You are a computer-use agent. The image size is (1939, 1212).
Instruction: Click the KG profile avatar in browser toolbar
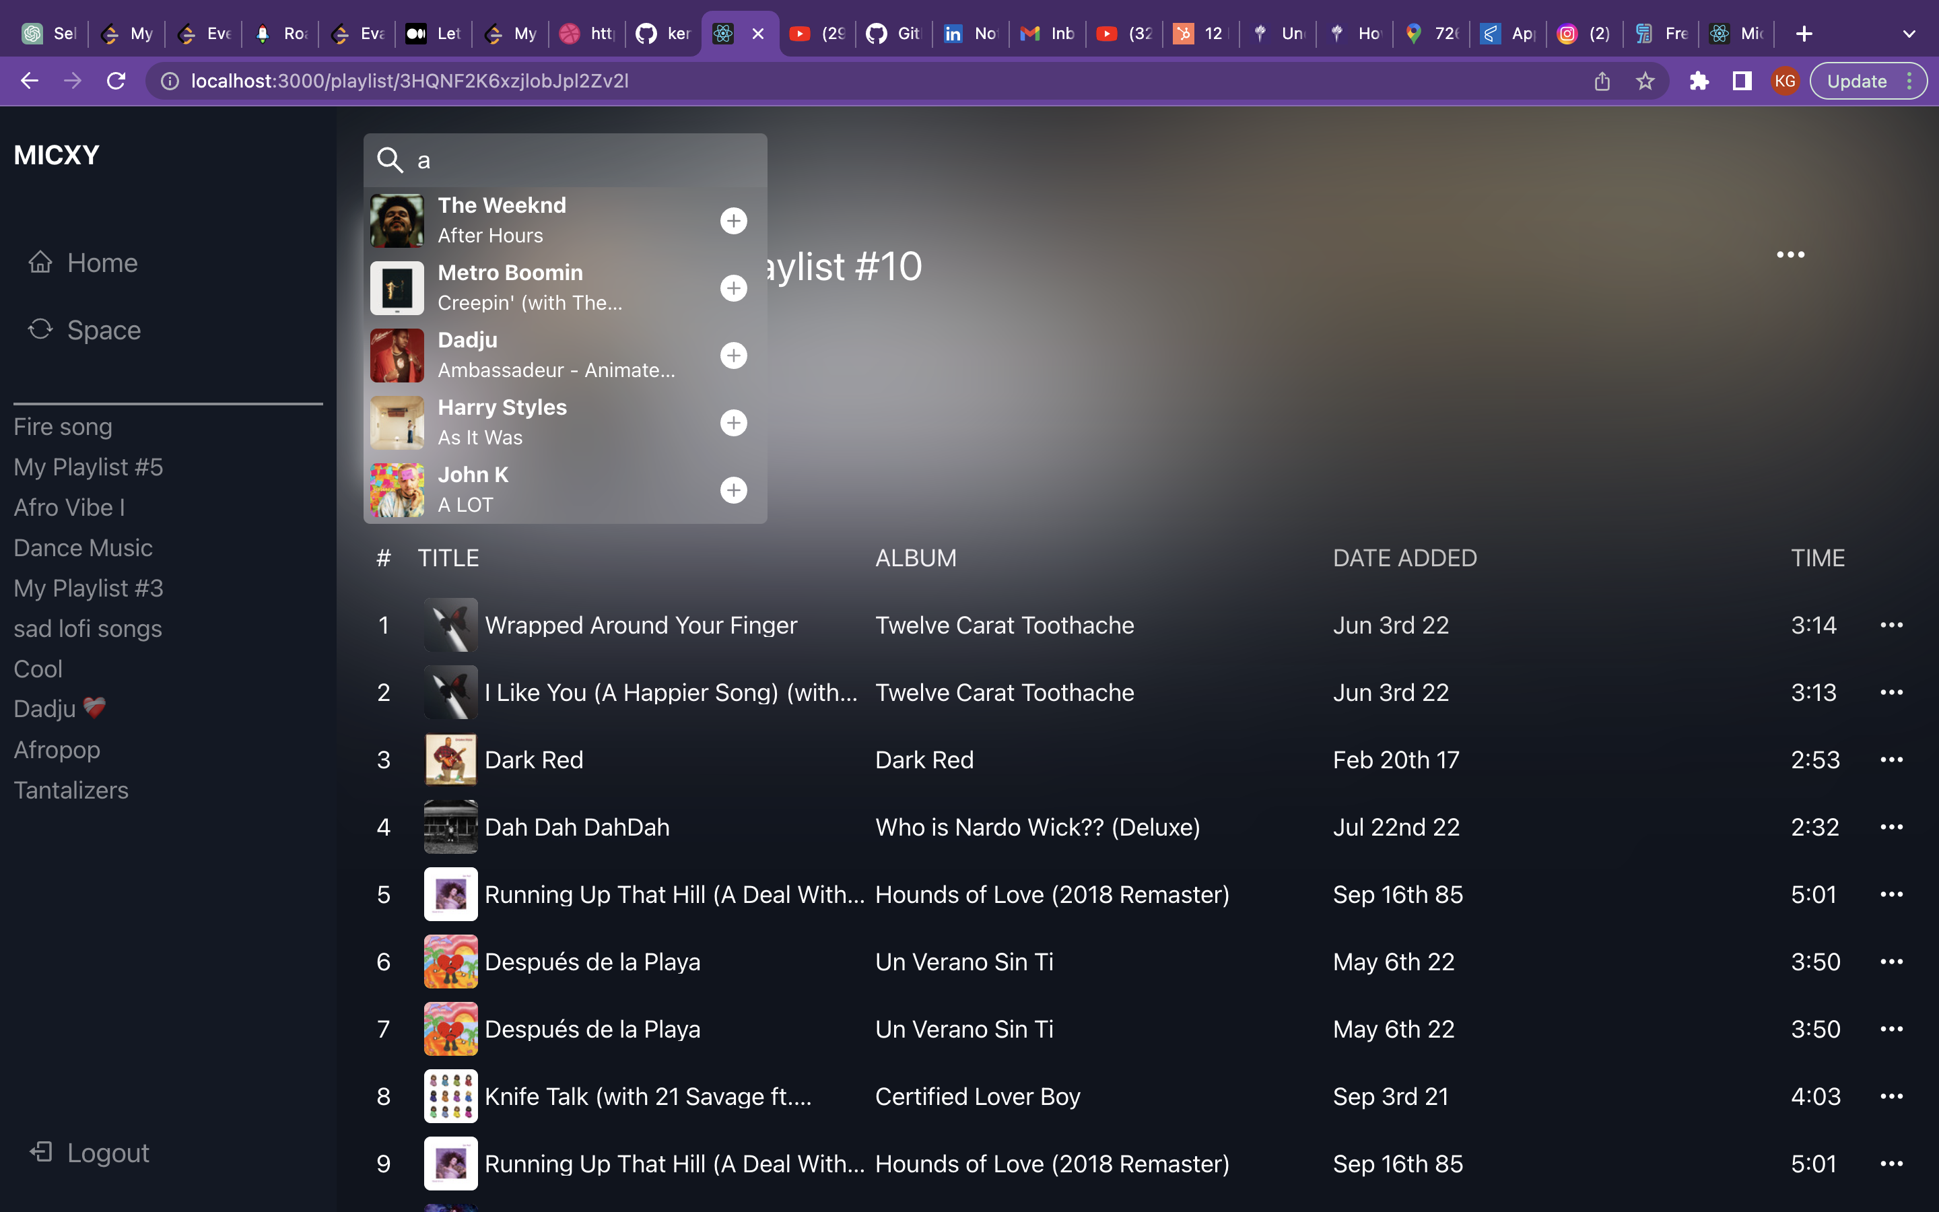point(1784,80)
